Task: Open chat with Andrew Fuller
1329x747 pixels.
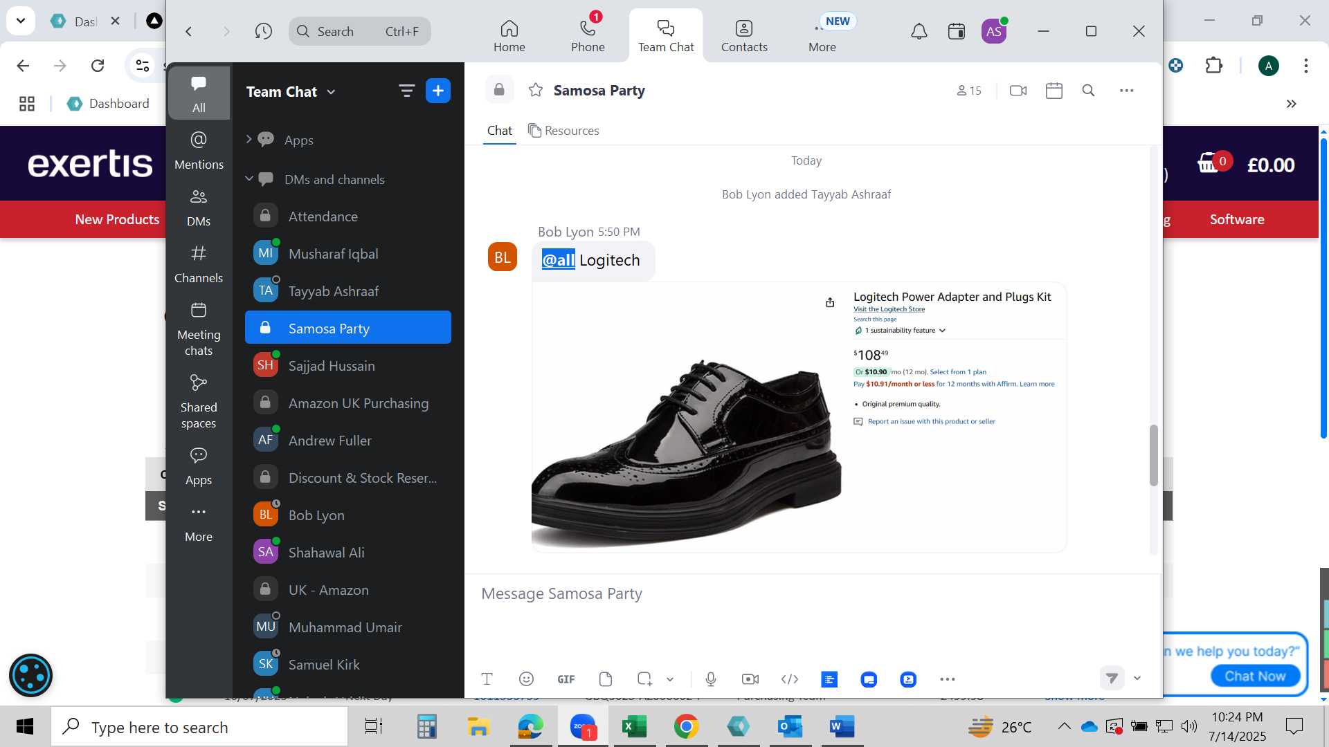Action: (x=347, y=441)
